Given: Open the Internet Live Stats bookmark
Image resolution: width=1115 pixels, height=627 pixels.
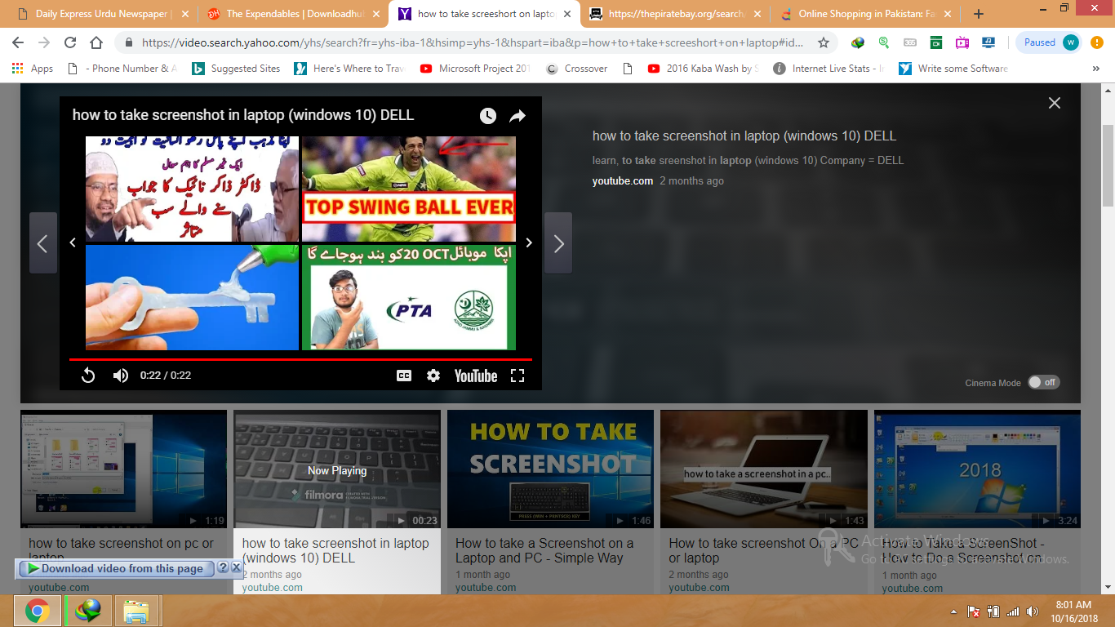Looking at the screenshot, I should [x=828, y=69].
